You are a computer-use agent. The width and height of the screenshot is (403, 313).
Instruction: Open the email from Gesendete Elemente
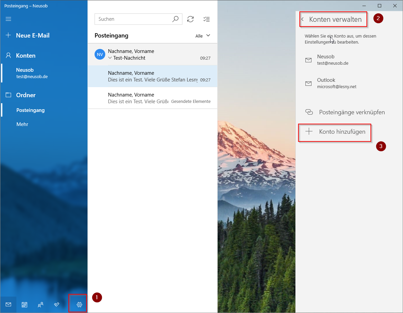click(x=152, y=98)
